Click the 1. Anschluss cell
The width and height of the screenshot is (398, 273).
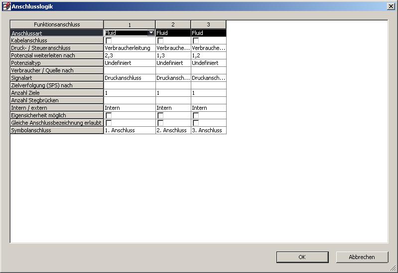pos(130,131)
